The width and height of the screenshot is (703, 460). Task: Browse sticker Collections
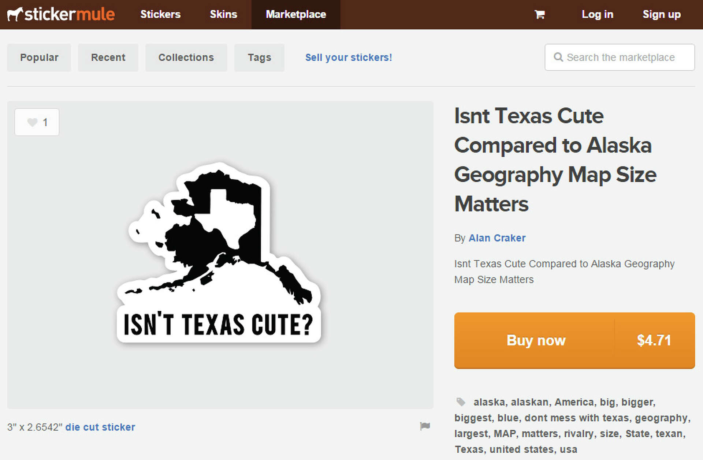coord(186,57)
